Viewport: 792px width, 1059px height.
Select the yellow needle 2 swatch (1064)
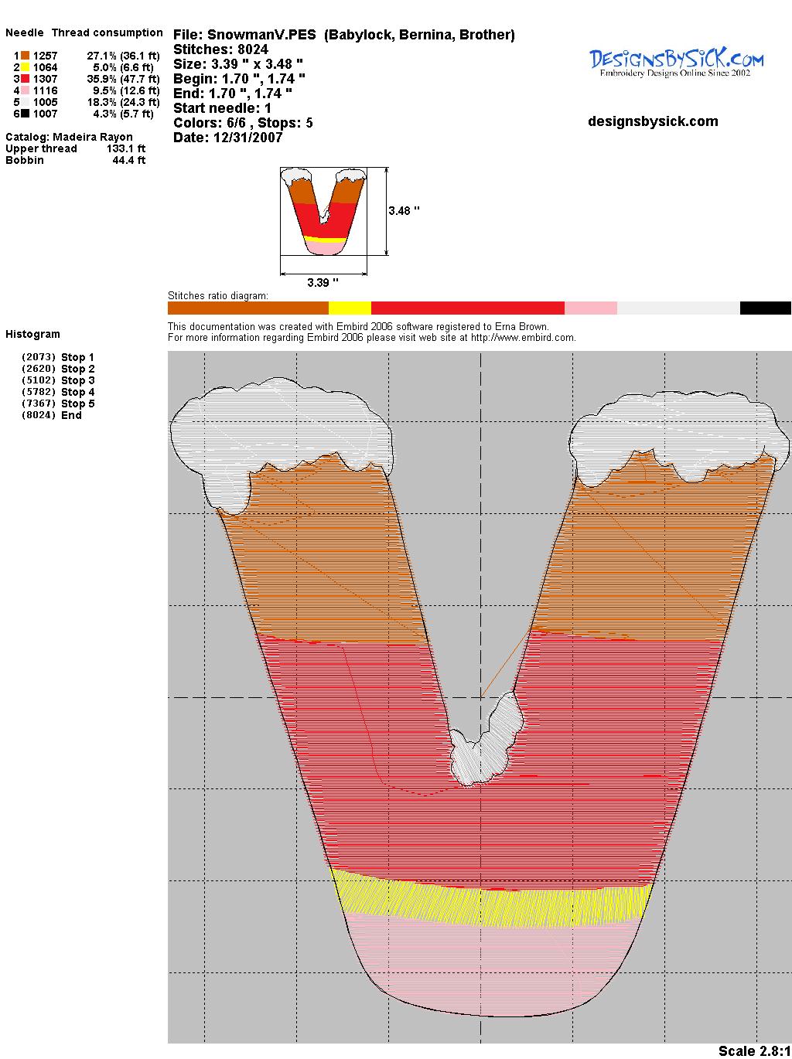(x=25, y=67)
